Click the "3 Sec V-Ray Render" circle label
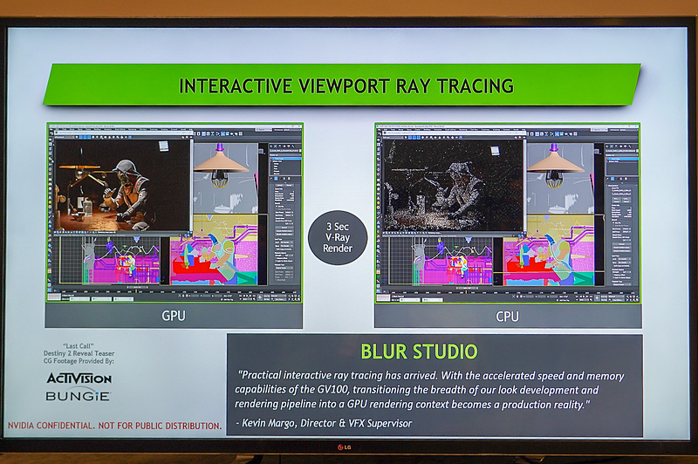Image resolution: width=698 pixels, height=464 pixels. click(x=338, y=237)
